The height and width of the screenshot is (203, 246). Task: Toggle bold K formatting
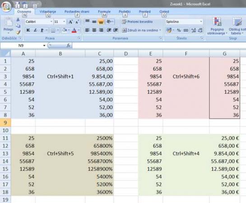pyautogui.click(x=28, y=30)
